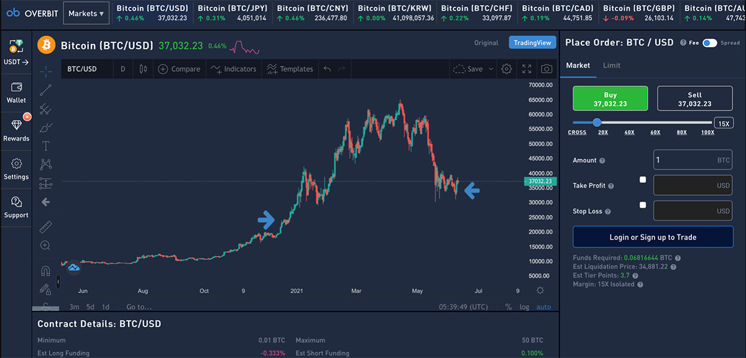The image size is (746, 358).
Task: Click the lock drawings pencil icon
Action: [46, 289]
